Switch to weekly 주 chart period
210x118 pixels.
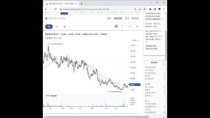click(x=57, y=27)
